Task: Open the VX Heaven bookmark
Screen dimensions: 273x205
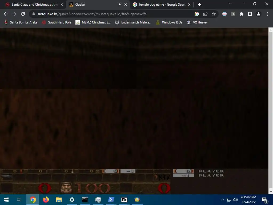Action: pyautogui.click(x=198, y=22)
